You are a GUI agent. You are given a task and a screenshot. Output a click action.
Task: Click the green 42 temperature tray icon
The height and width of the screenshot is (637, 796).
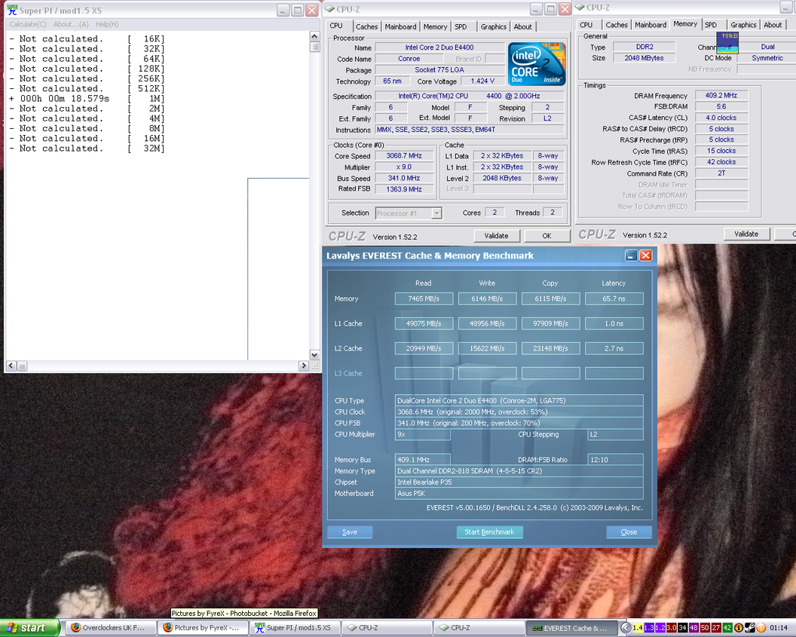727,628
